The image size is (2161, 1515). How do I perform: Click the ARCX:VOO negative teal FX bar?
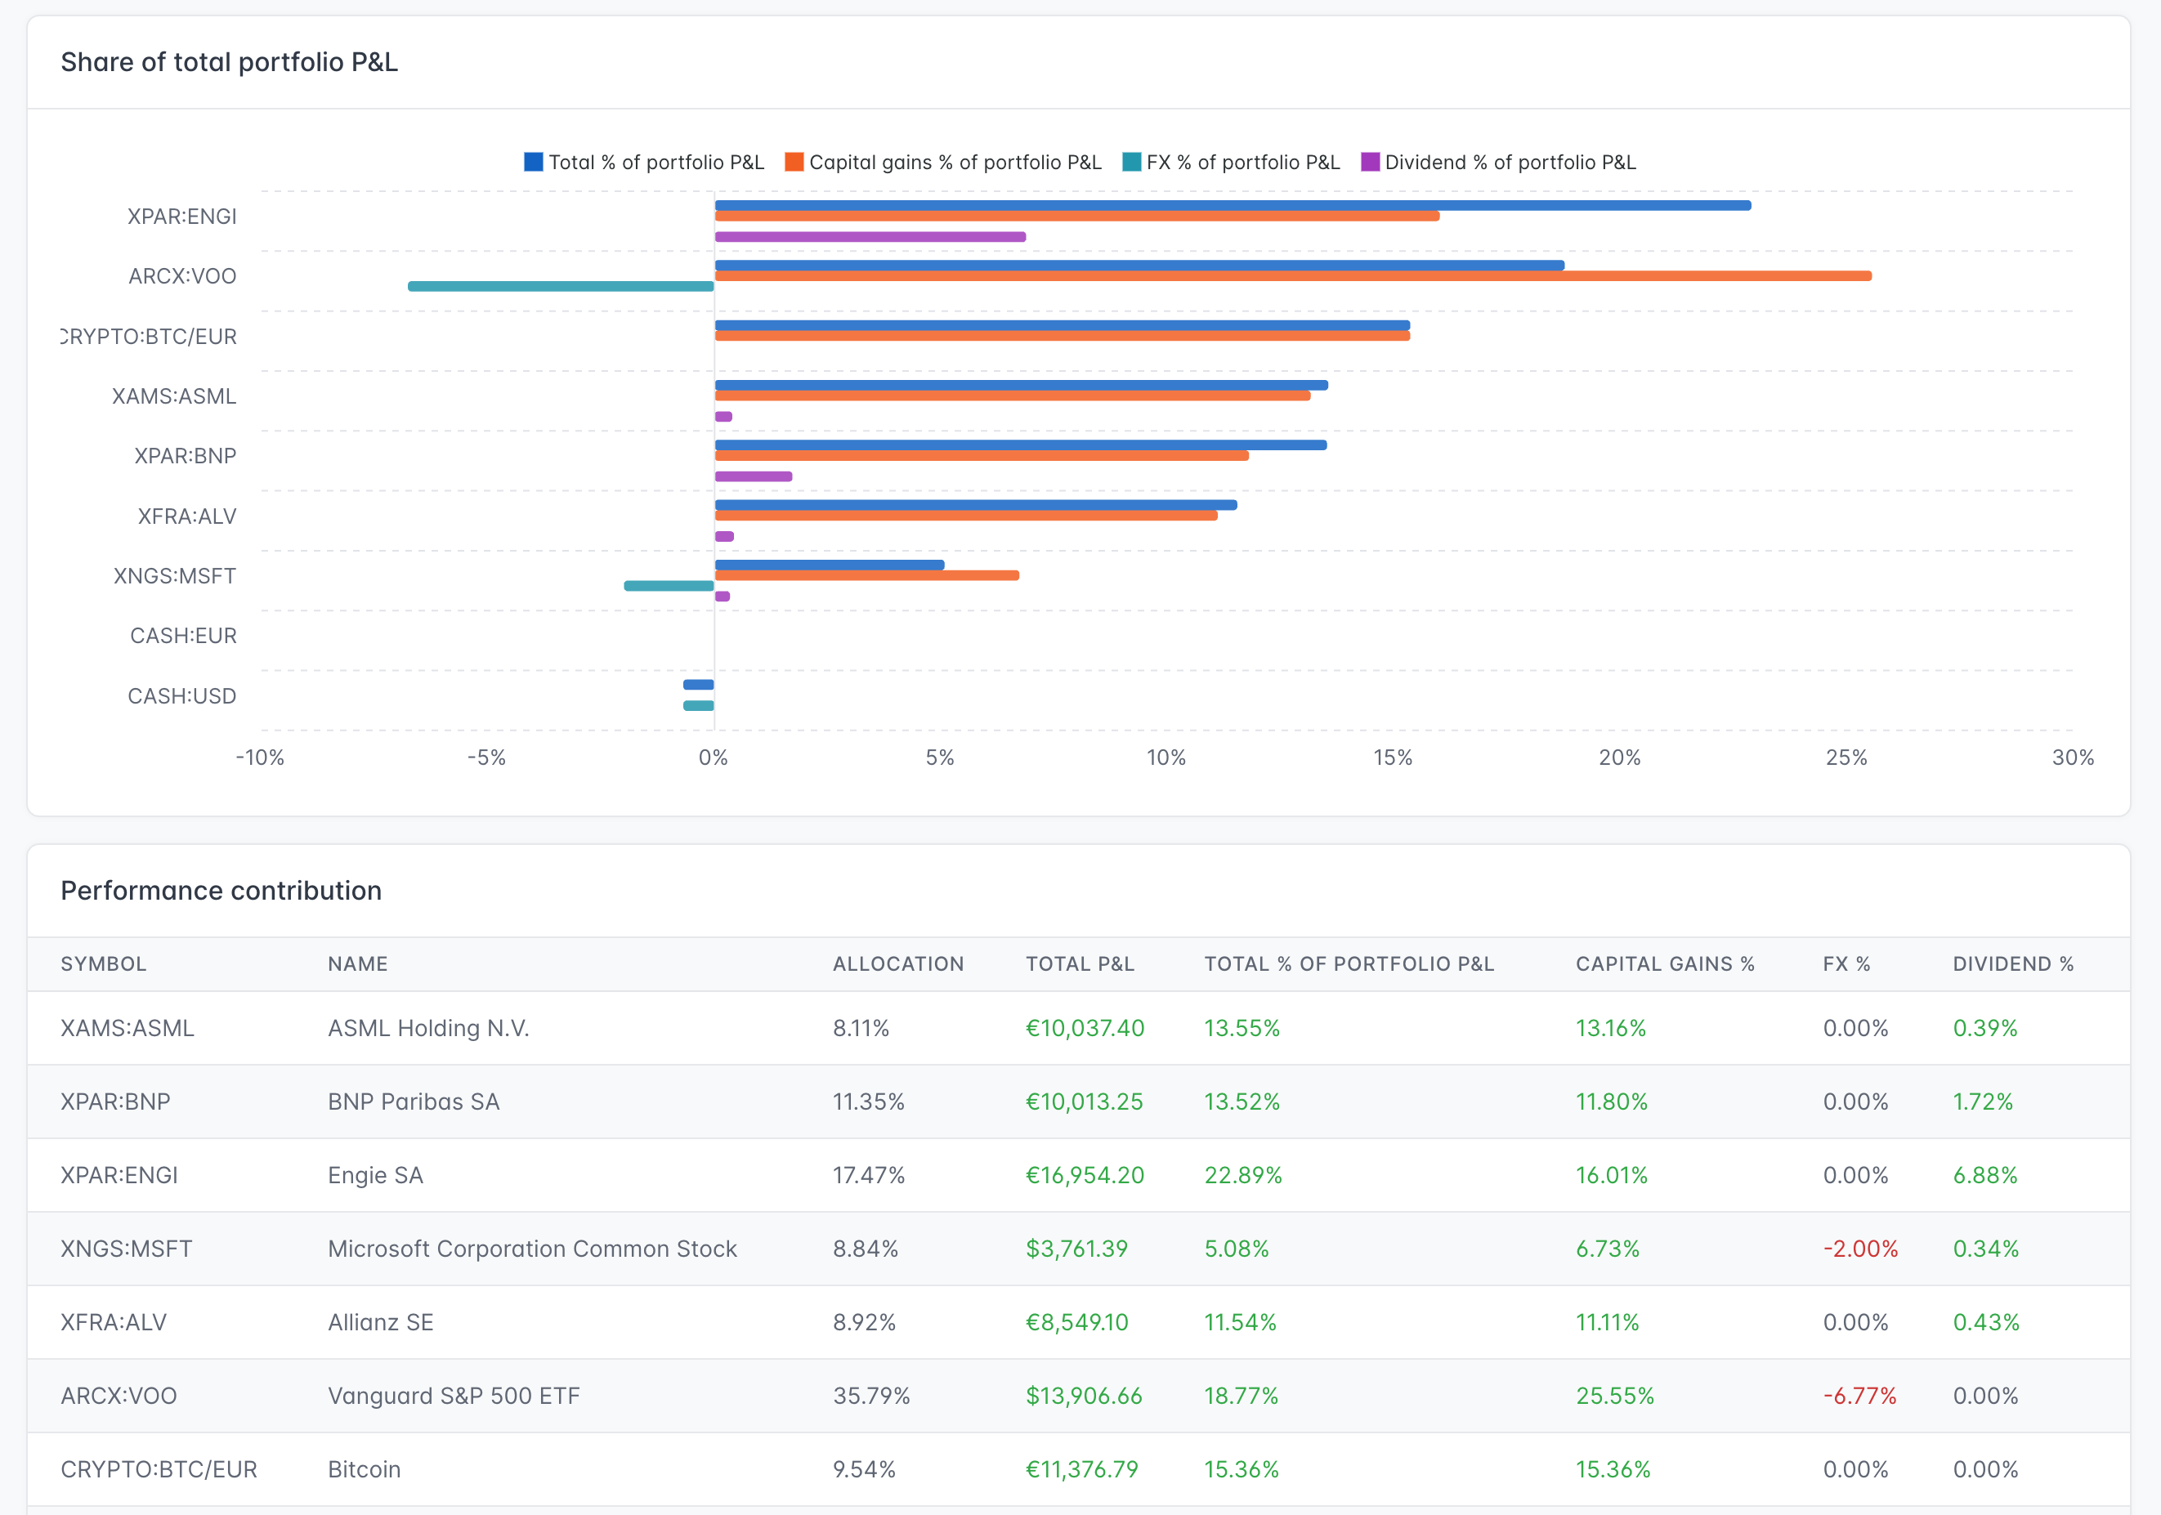tap(561, 286)
